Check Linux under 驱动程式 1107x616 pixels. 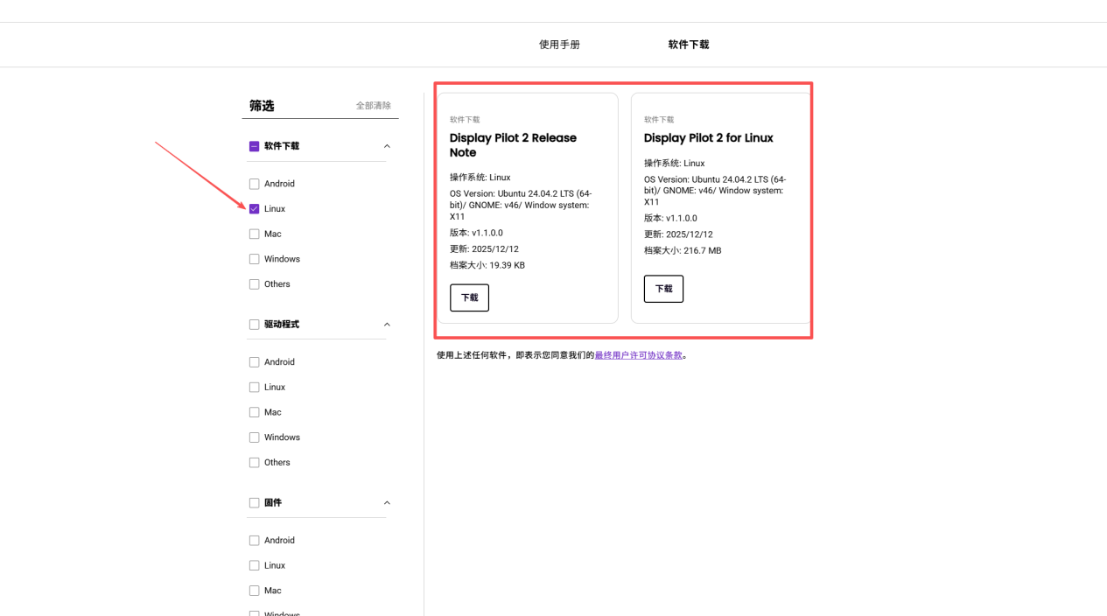(x=255, y=388)
